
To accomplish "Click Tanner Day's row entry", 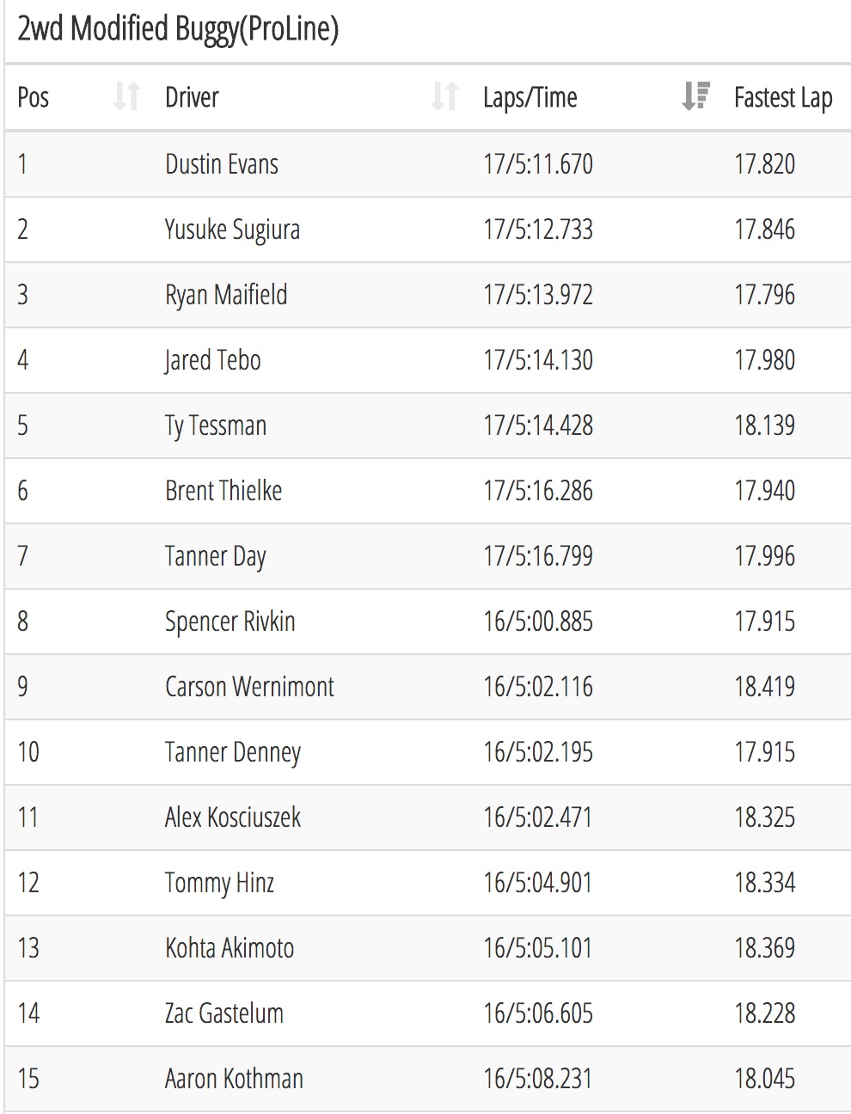I will click(428, 556).
